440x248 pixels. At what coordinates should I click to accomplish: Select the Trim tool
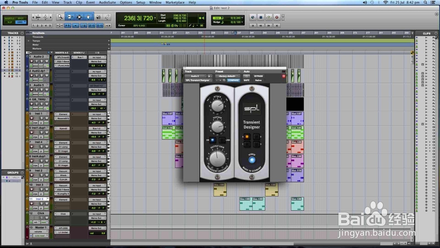pos(70,17)
